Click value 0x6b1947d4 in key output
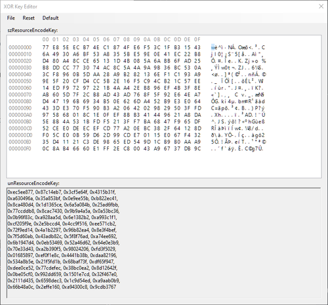The image size is (328, 305). [x=21, y=243]
